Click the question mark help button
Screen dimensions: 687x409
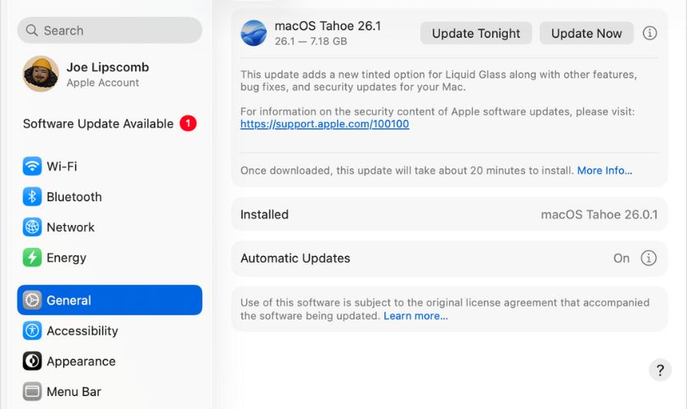tap(660, 369)
